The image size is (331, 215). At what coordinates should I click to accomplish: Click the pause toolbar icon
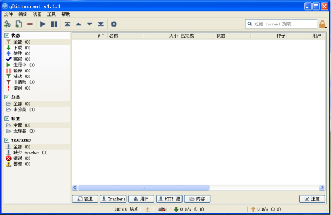pos(54,24)
